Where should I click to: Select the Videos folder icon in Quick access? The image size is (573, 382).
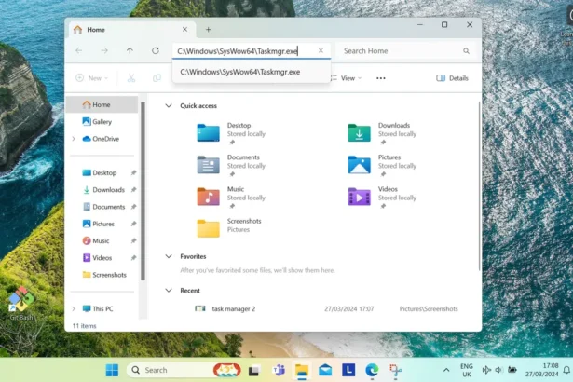tap(360, 197)
